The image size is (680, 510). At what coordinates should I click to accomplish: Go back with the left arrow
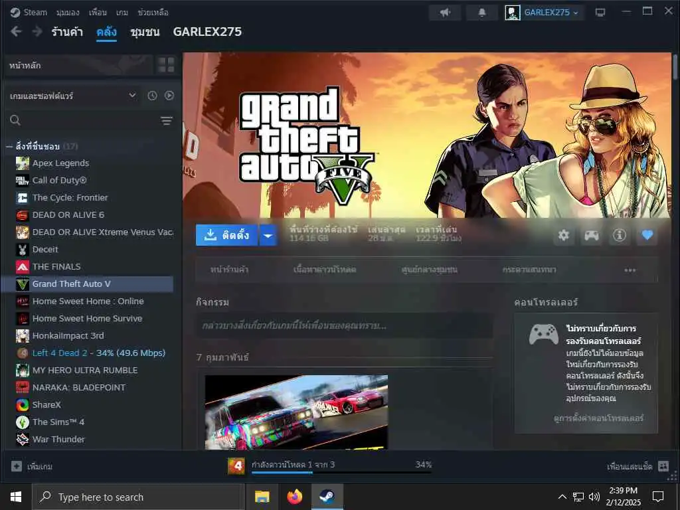point(16,31)
